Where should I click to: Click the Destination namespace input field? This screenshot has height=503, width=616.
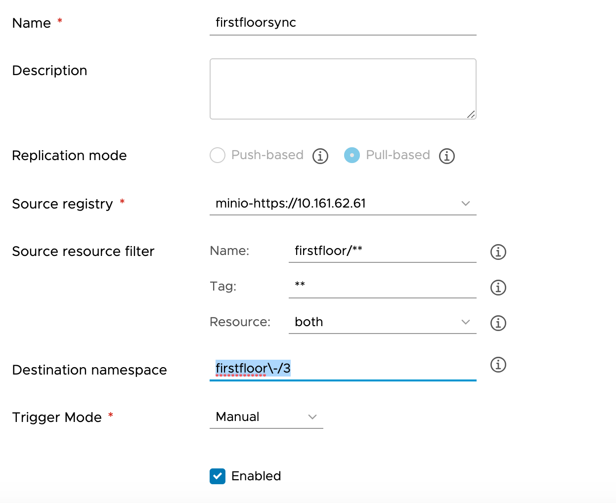click(x=343, y=368)
